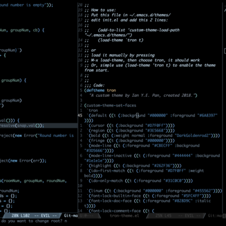The image size is (226, 226).
Task: Click the "edit init.el and add this 2 lines" comment
Action: pyautogui.click(x=129, y=20)
